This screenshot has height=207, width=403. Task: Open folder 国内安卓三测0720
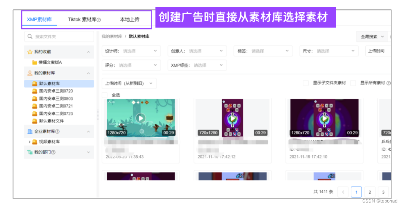point(56,91)
